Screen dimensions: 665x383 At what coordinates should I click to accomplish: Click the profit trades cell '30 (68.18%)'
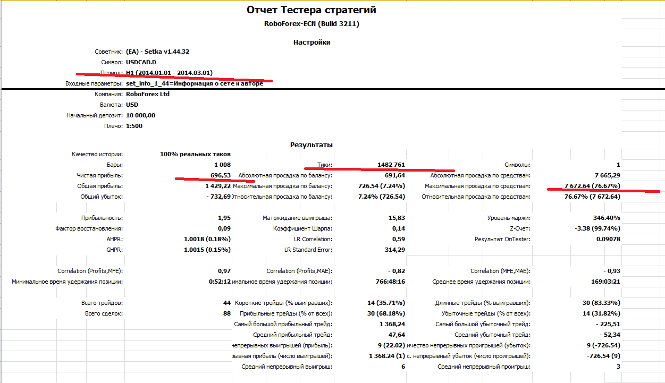click(386, 313)
